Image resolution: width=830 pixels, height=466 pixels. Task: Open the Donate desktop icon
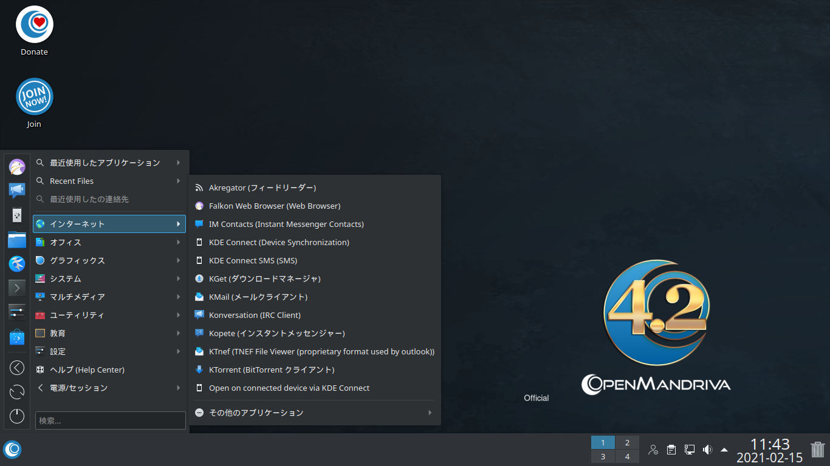point(34,31)
